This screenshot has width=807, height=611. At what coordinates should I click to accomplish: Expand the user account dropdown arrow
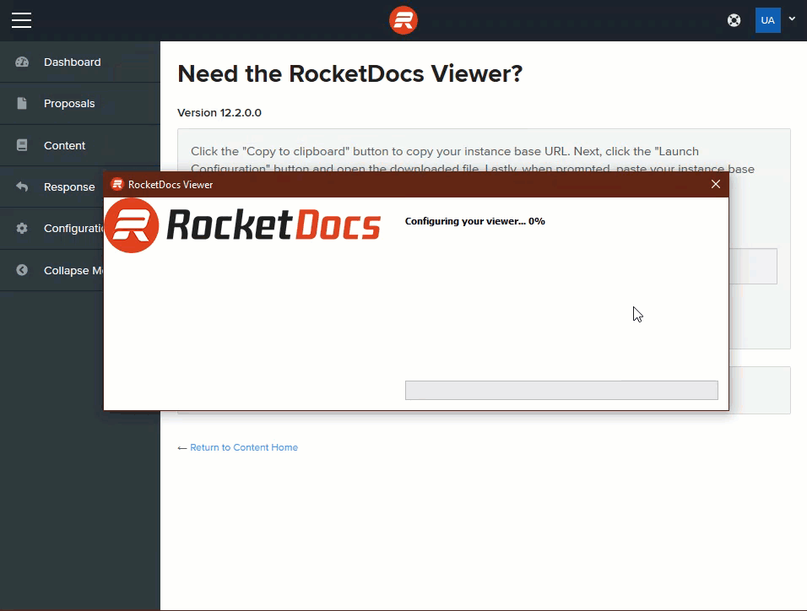click(792, 19)
